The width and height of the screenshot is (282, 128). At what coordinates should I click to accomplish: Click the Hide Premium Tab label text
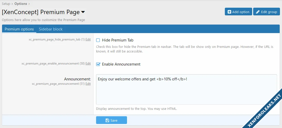(x=118, y=40)
